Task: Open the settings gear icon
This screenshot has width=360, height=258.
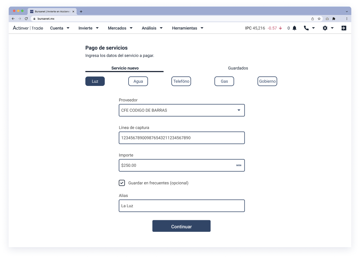Action: [x=325, y=28]
